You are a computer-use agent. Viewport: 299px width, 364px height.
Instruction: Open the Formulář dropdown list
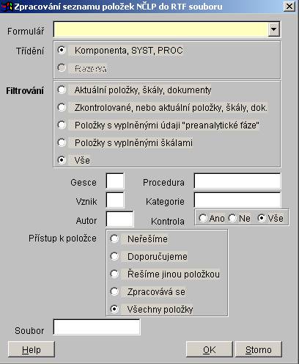[x=273, y=29]
